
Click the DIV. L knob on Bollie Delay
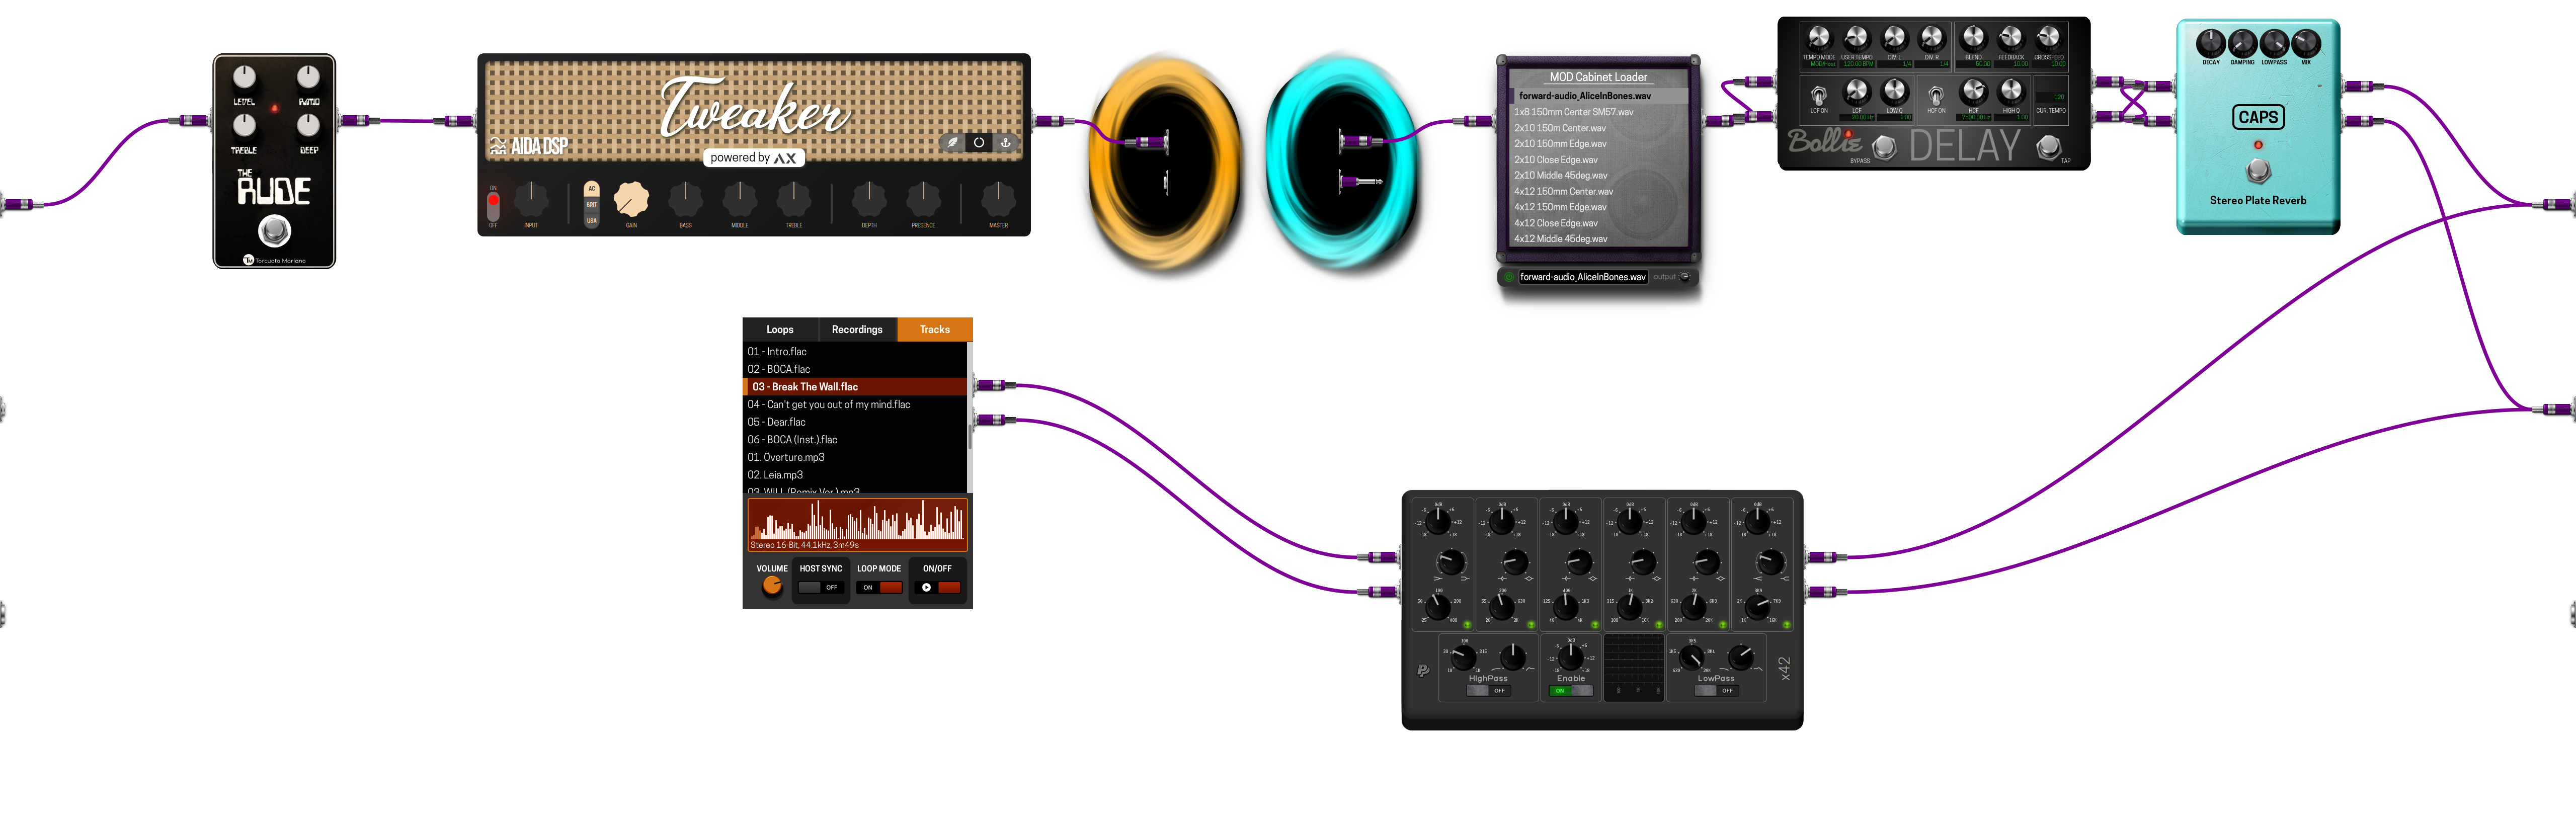tap(1894, 38)
